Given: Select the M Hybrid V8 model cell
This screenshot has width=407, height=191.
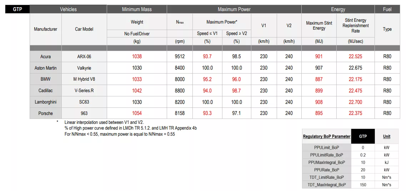Looking at the screenshot, I should click(84, 79).
